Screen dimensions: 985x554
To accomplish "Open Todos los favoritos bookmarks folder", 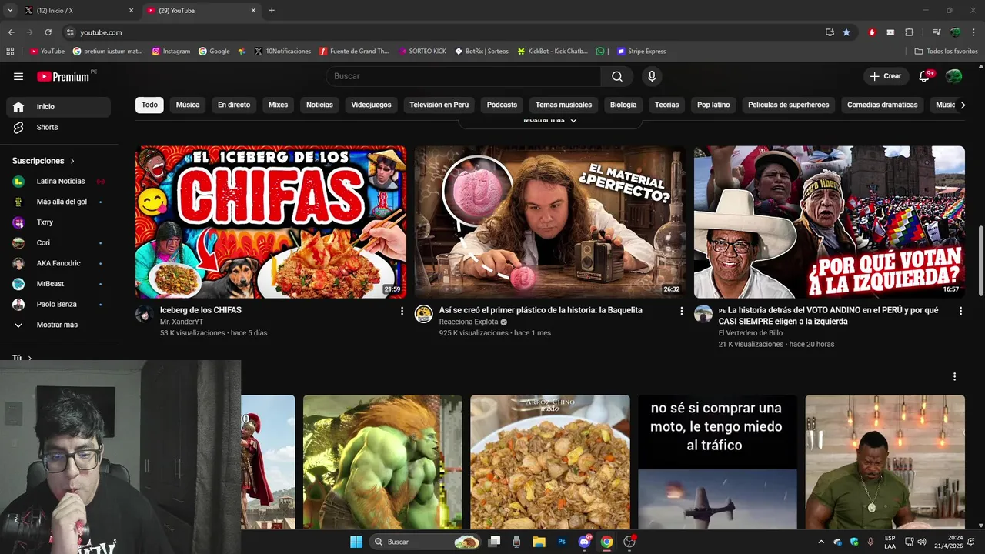I will 946,52.
